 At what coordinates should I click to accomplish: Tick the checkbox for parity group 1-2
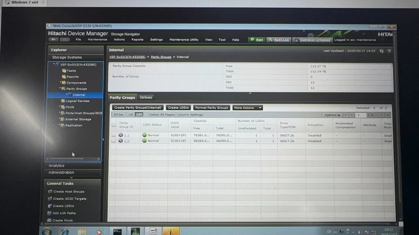coord(113,141)
